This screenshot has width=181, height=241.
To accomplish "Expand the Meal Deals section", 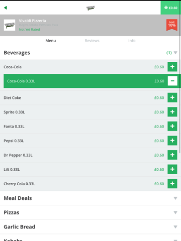I will [90, 198].
